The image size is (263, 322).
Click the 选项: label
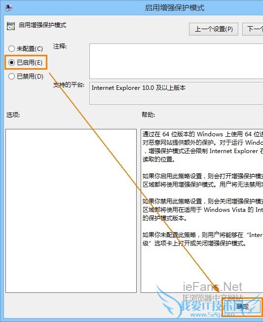13,115
